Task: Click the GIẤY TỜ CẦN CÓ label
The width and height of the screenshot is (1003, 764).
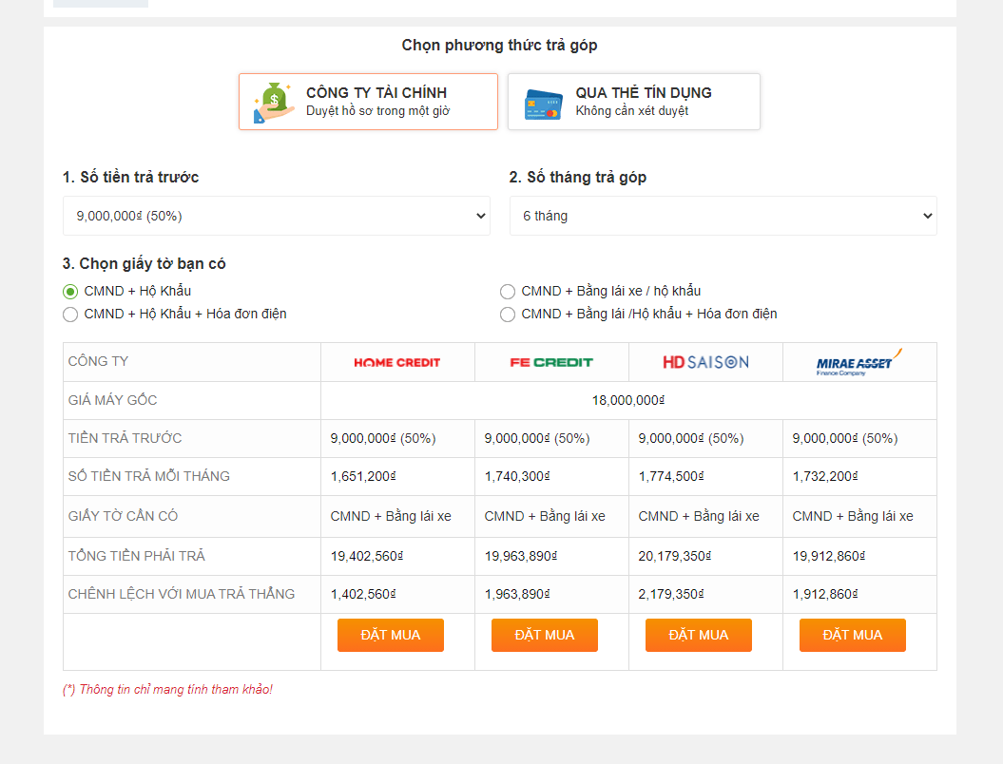Action: (x=123, y=516)
